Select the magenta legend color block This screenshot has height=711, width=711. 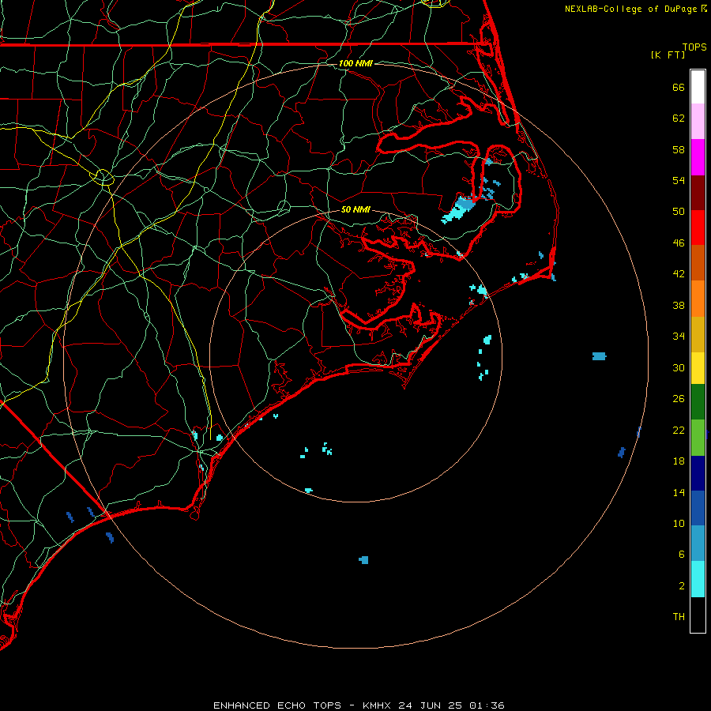point(698,157)
